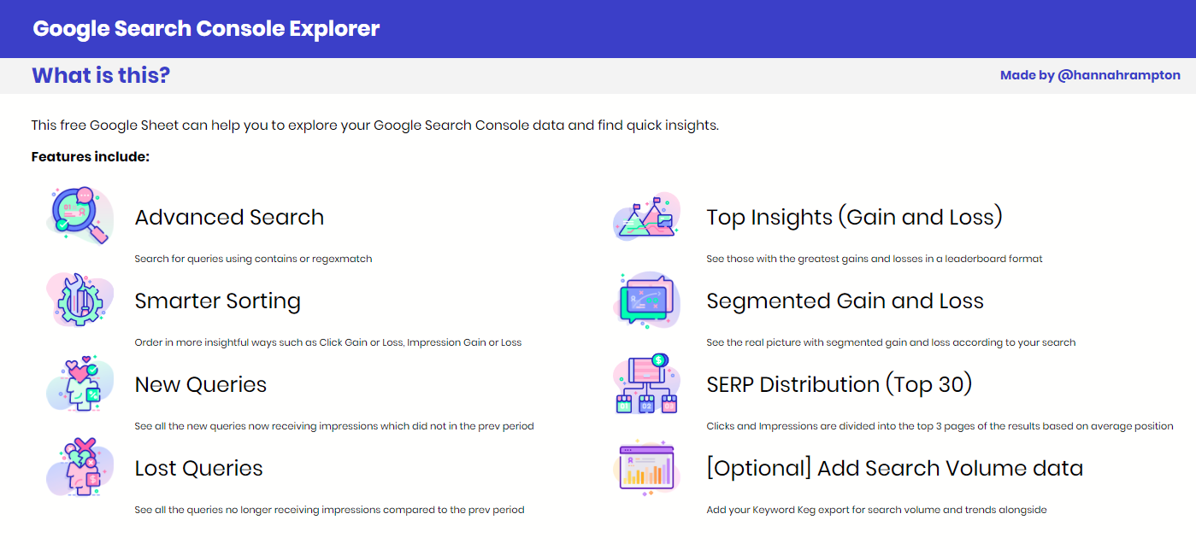Select the [Optional] Add Search Volume data heading

click(894, 468)
